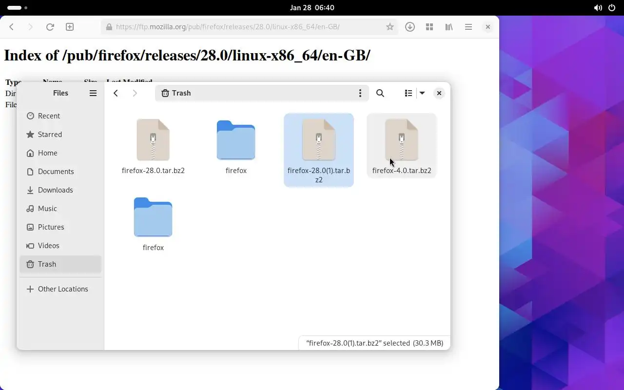Viewport: 624px width, 390px height.
Task: Select firefox-28.0(1).tar.bz2 archive
Action: click(x=319, y=150)
